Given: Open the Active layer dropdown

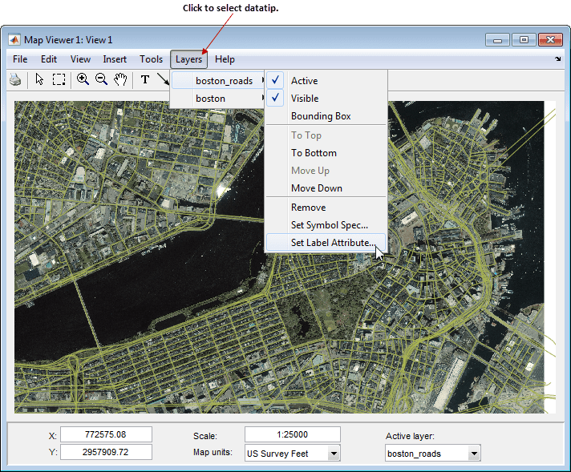Looking at the screenshot, I should point(474,454).
